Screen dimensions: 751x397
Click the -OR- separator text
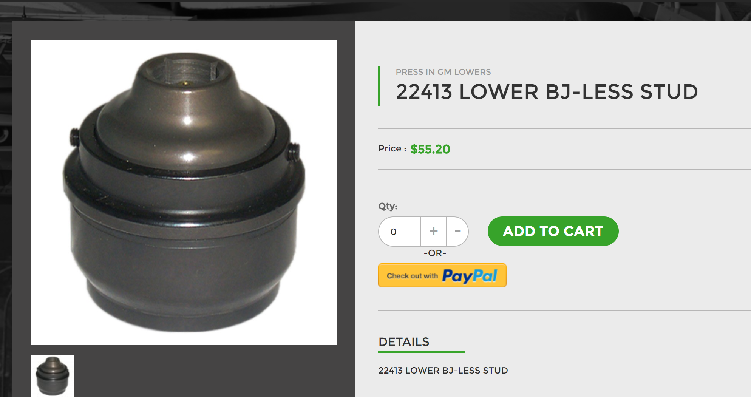(x=435, y=253)
